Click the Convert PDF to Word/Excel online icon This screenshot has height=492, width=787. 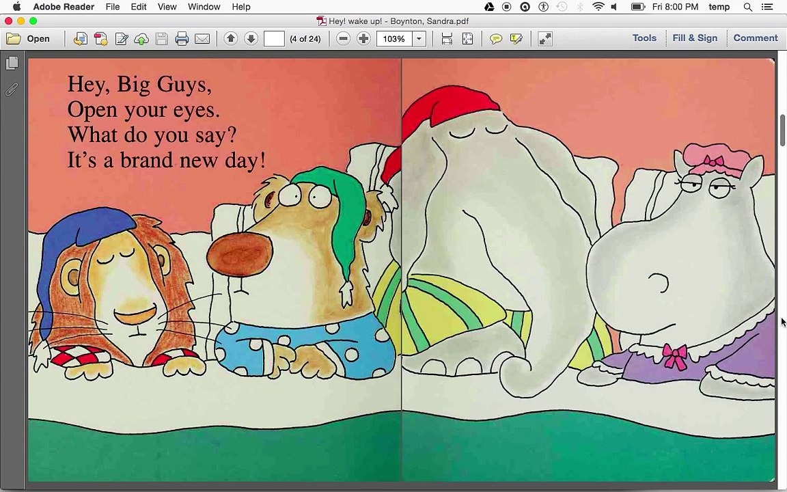(81, 39)
